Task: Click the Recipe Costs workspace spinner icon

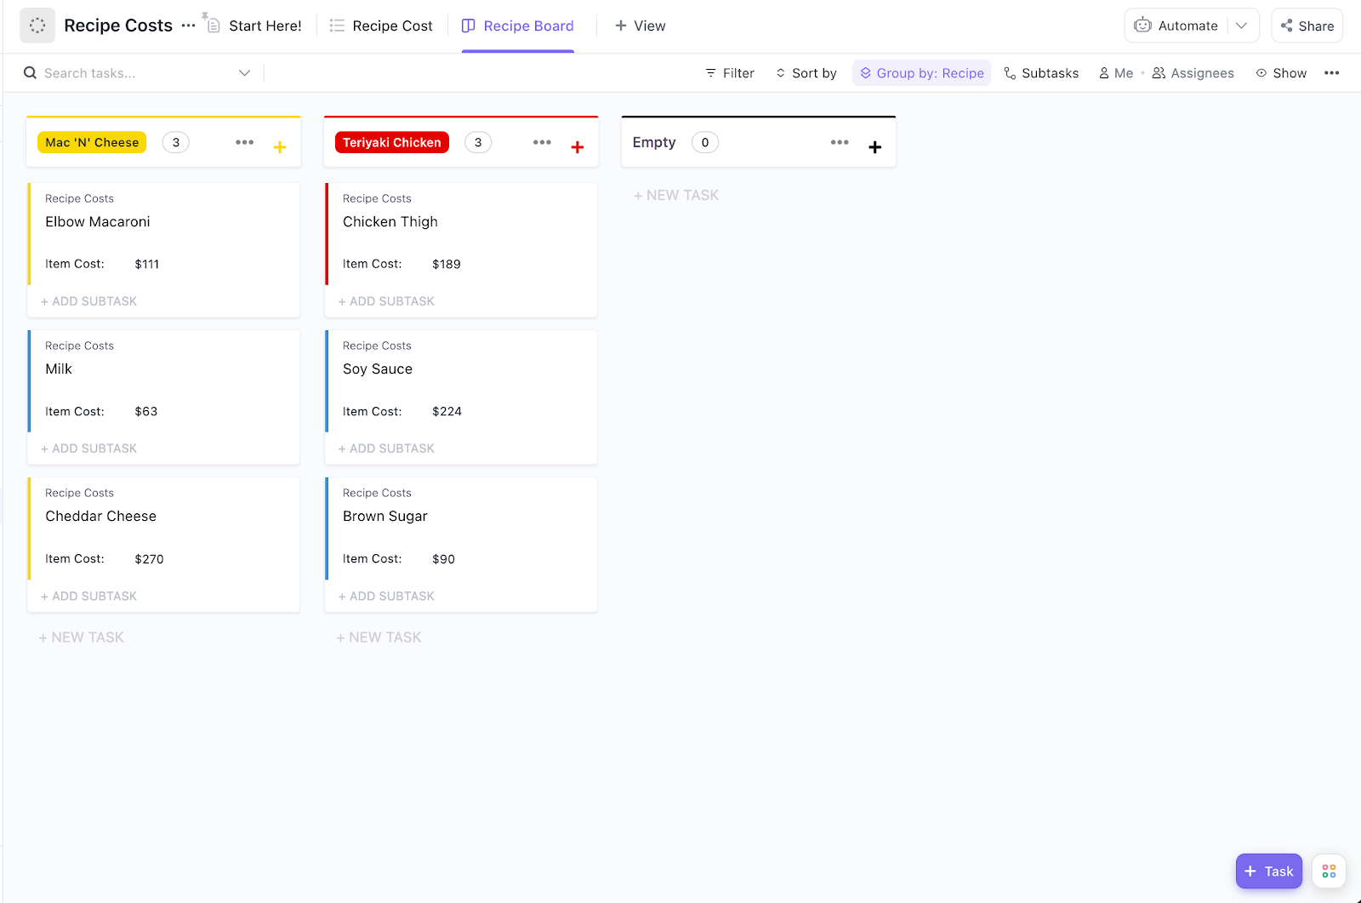Action: (x=37, y=26)
